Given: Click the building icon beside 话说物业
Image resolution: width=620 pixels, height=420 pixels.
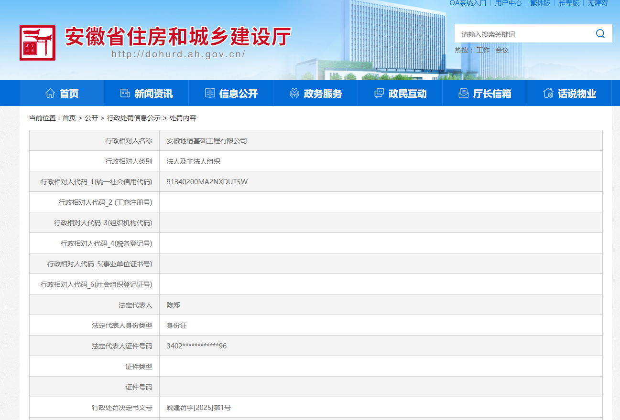Looking at the screenshot, I should point(548,94).
